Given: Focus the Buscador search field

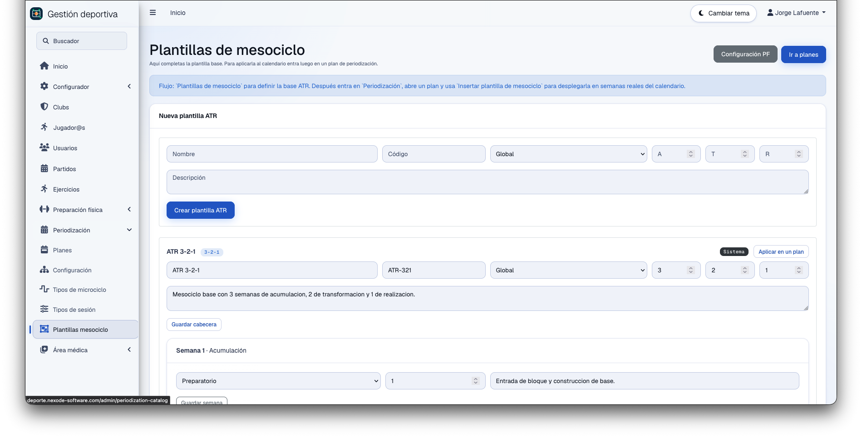Looking at the screenshot, I should pyautogui.click(x=82, y=41).
